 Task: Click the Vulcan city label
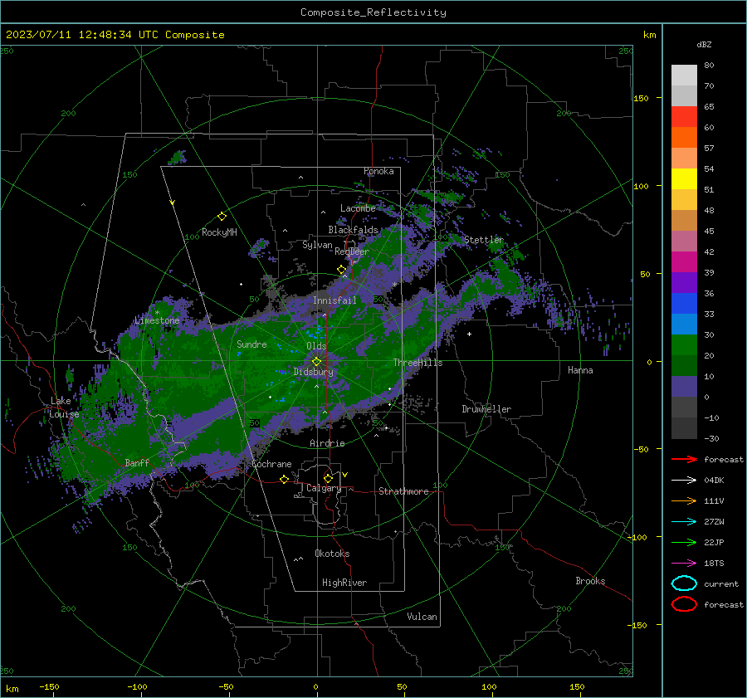tap(422, 617)
